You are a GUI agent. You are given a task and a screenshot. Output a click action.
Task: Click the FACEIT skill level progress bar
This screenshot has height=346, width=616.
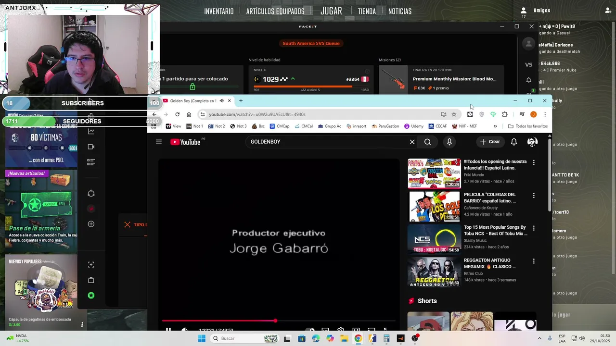point(311,86)
